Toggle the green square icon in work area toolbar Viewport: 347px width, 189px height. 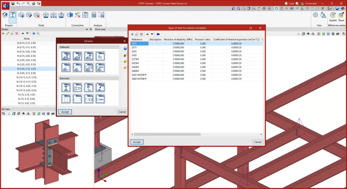tap(323, 34)
